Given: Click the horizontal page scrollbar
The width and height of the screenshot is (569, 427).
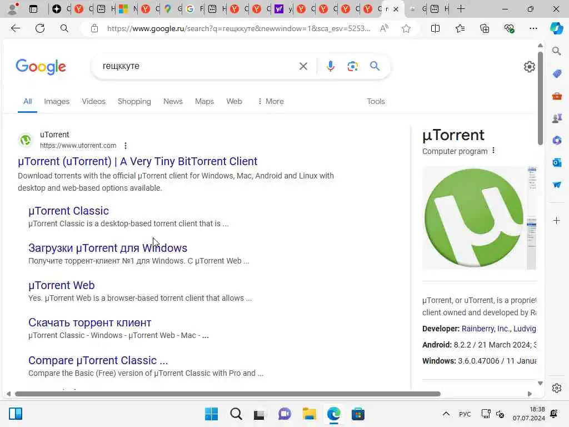Looking at the screenshot, I should pyautogui.click(x=228, y=394).
